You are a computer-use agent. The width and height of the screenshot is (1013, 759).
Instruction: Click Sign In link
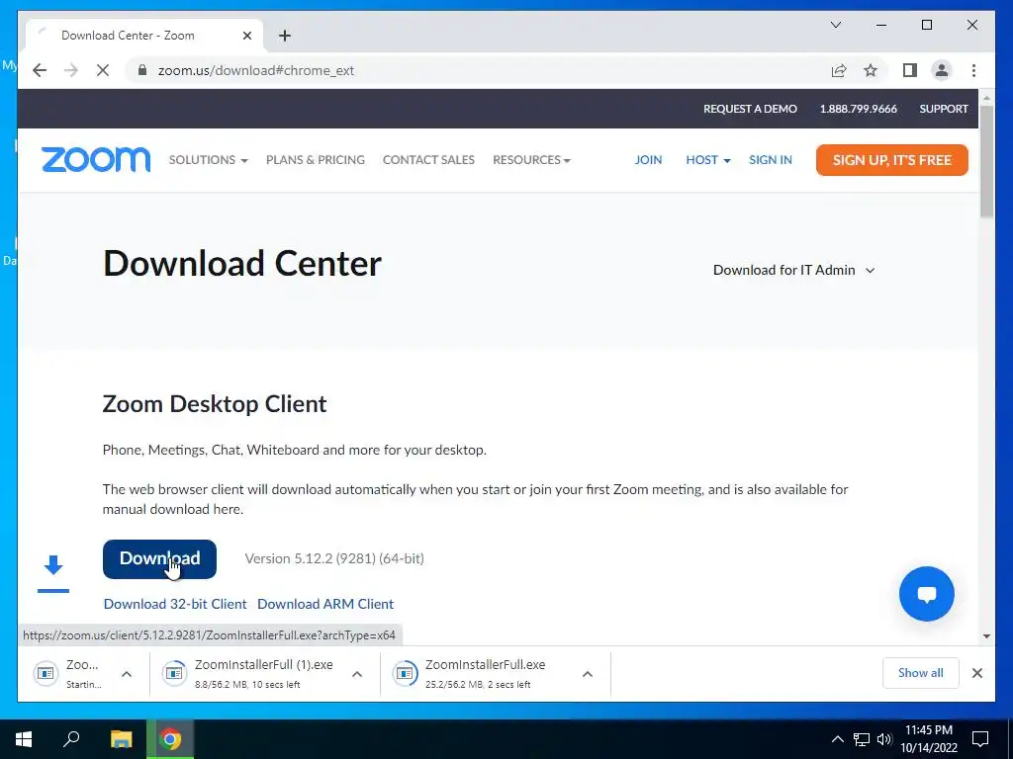tap(770, 160)
